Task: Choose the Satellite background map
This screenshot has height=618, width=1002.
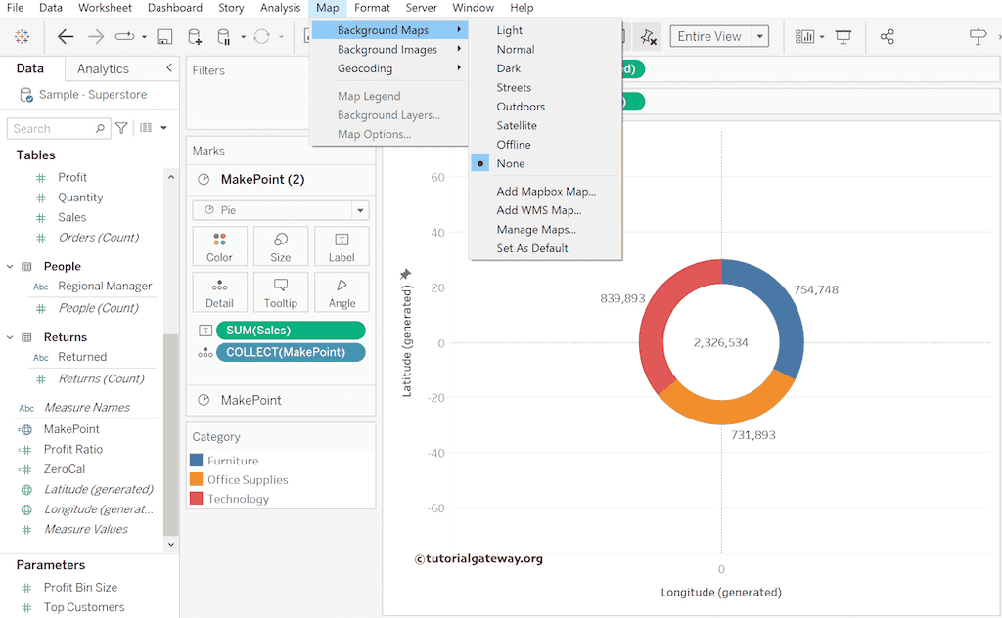Action: [x=516, y=125]
